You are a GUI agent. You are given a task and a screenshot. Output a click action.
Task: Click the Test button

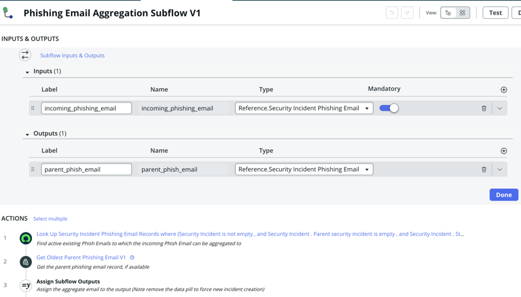click(x=495, y=13)
